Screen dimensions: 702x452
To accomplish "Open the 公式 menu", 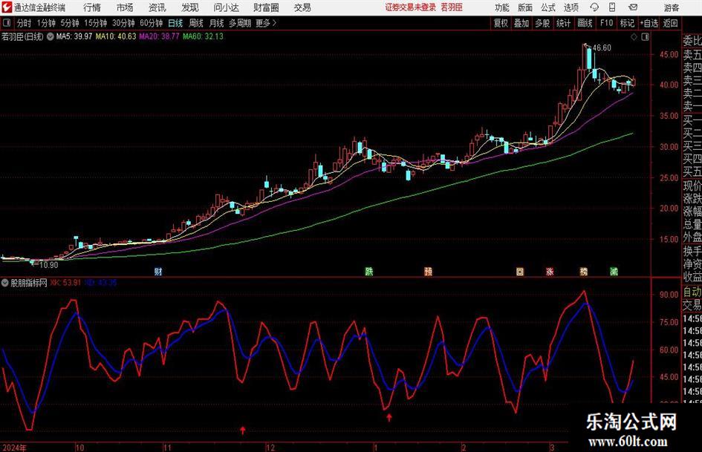I will pos(548,7).
